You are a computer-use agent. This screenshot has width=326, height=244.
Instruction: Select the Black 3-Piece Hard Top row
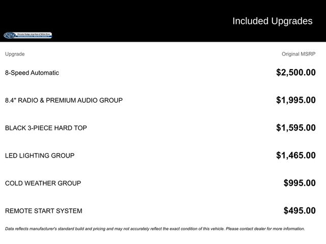click(x=46, y=128)
